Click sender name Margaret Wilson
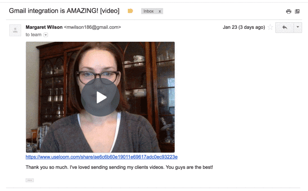The height and width of the screenshot is (191, 308). [44, 27]
